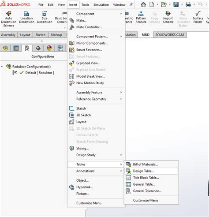209x217 pixels.
Task: Pin the menu bar with pushpin
Action: point(131,4)
